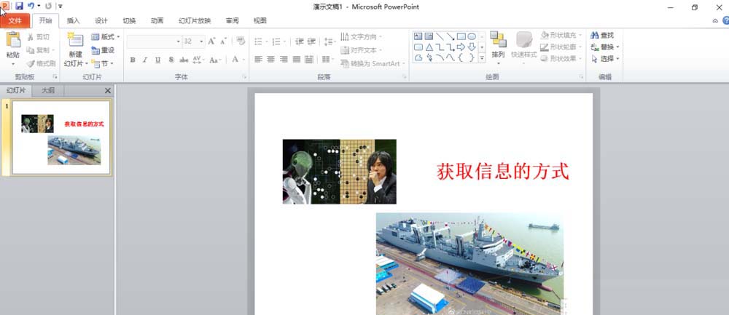Align text left
729x315 pixels.
pyautogui.click(x=259, y=60)
